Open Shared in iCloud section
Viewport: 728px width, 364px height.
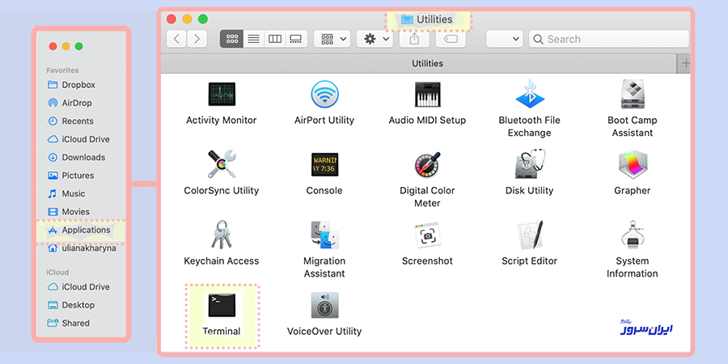pos(70,323)
